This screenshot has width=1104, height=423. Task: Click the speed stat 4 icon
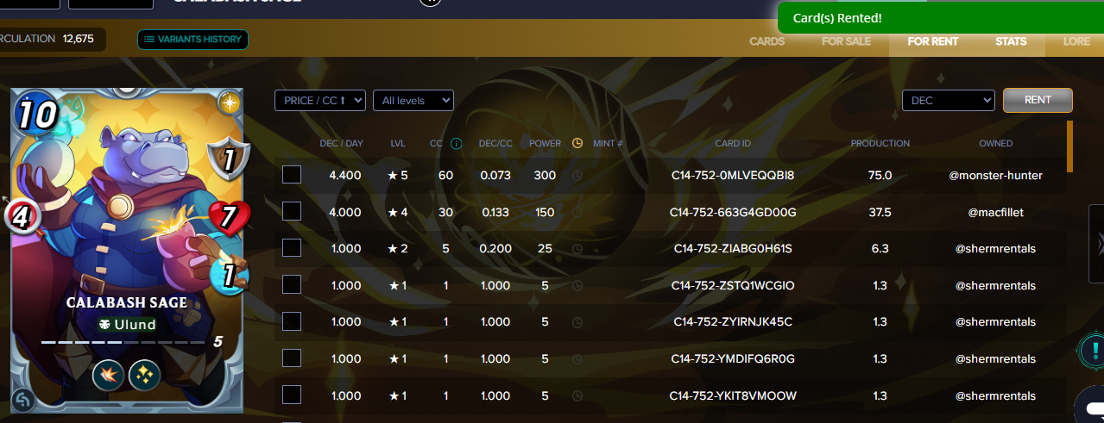(23, 215)
